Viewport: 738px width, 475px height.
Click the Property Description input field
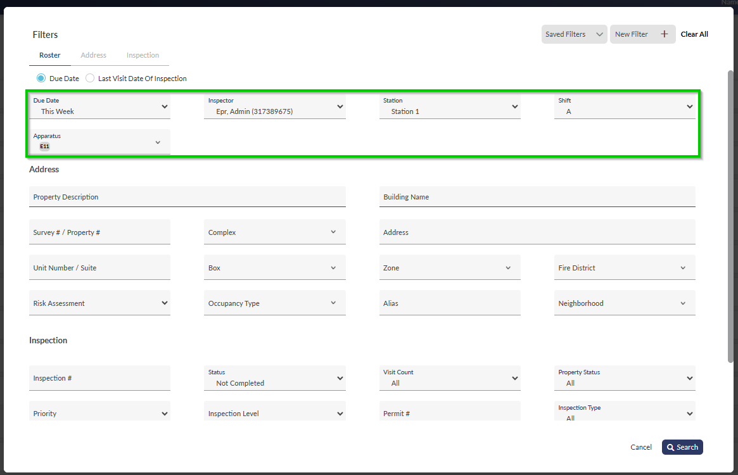(x=188, y=197)
